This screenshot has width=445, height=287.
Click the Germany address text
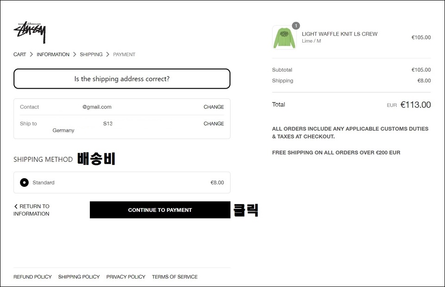click(x=64, y=130)
